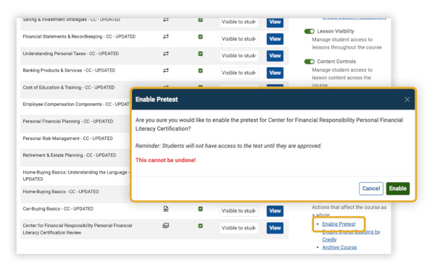Click swap arrows icon for Saving & Investment Strategies
435x270 pixels.
click(165, 20)
